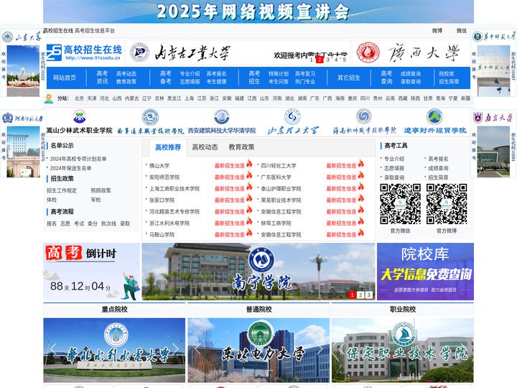Open the 浙江水利水电学院 entry
This screenshot has height=388, width=517.
(169, 223)
